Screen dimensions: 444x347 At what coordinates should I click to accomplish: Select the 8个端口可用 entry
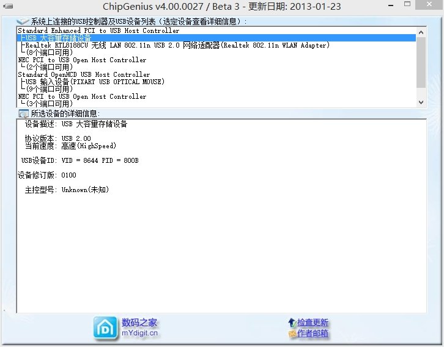pos(50,52)
